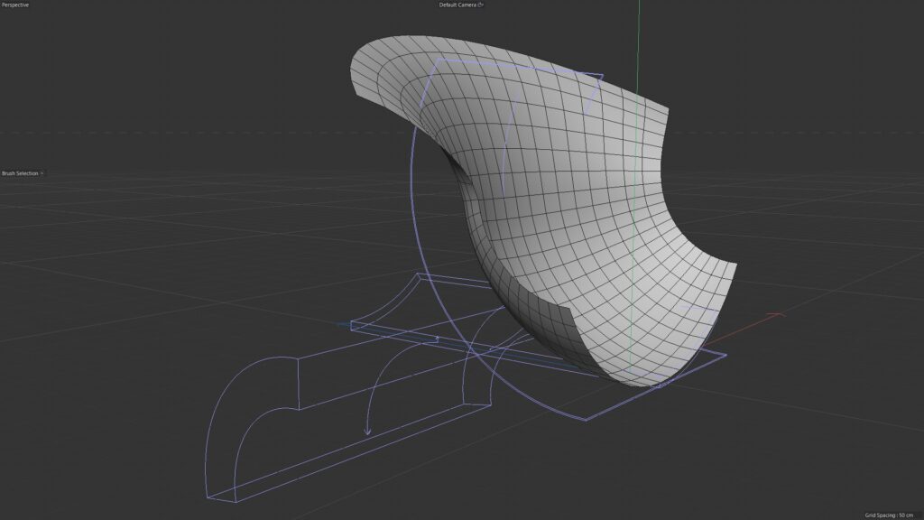Click the camera icon beside Default Camera
The height and width of the screenshot is (520, 924).
click(481, 5)
